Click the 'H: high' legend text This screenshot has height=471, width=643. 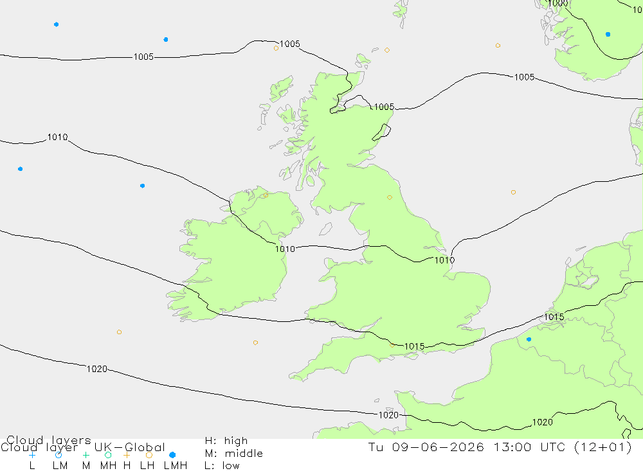[226, 441]
